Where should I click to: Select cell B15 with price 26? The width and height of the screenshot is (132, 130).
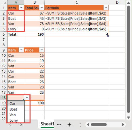pyautogui.click(x=34, y=82)
